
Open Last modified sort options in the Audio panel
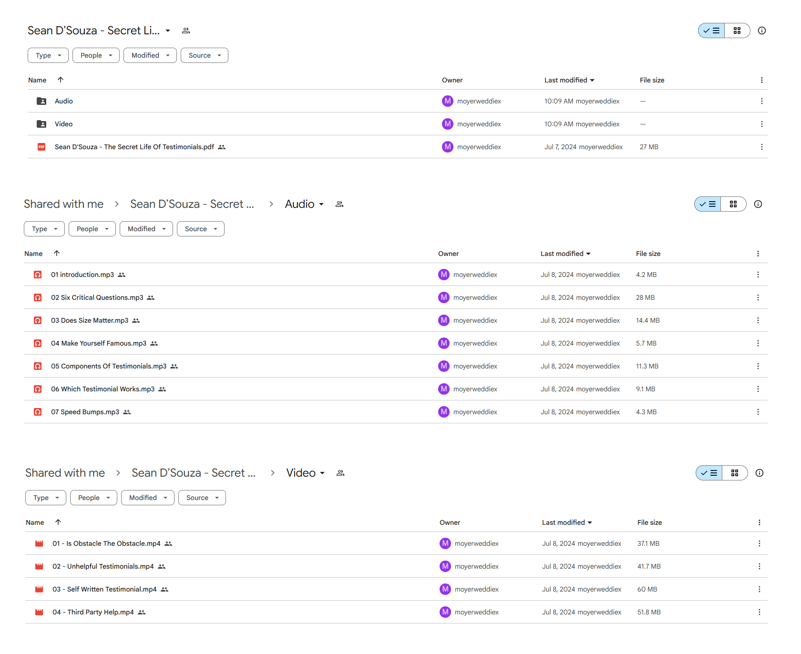565,254
